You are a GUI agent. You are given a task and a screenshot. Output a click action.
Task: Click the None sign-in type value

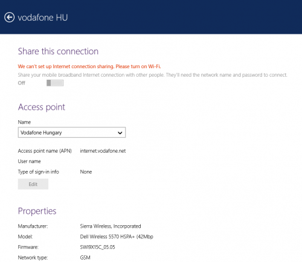pos(86,172)
